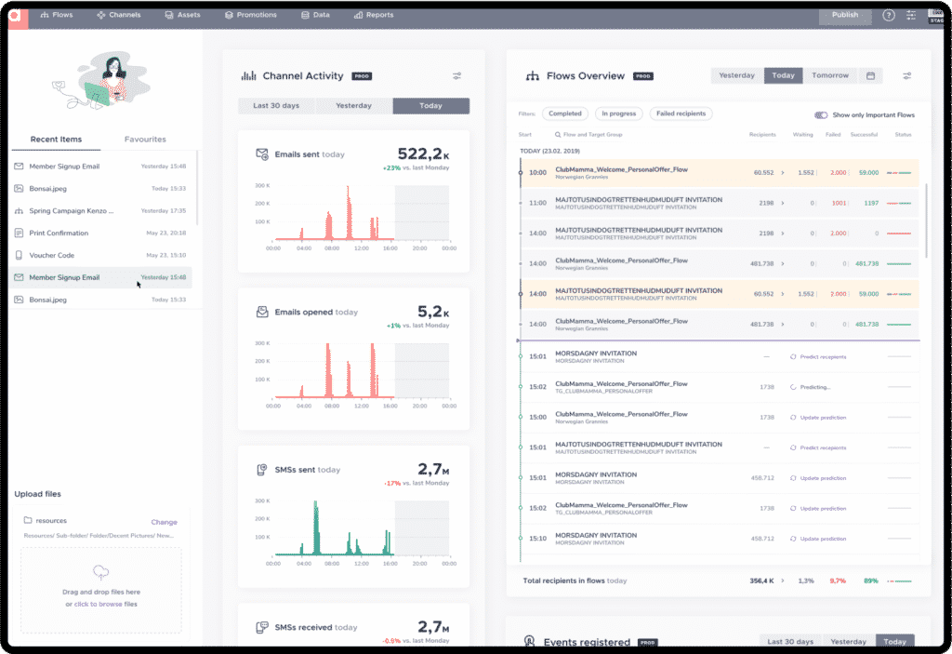Screen dimensions: 952x654
Task: Open the Flows menu
Action: [x=57, y=15]
